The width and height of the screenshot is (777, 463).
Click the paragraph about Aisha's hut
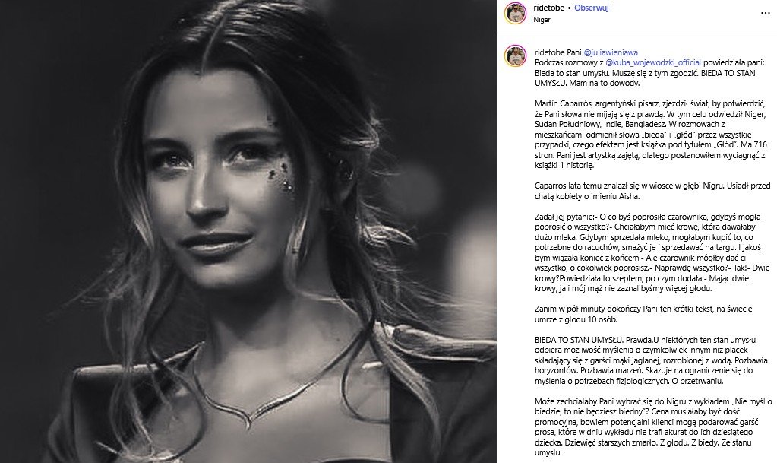click(652, 191)
